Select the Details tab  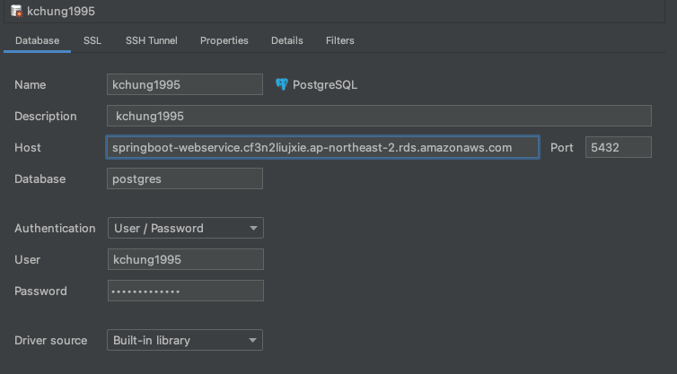[x=287, y=40]
